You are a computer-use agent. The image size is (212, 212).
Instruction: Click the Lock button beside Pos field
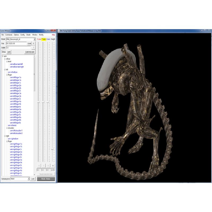tap(29, 43)
